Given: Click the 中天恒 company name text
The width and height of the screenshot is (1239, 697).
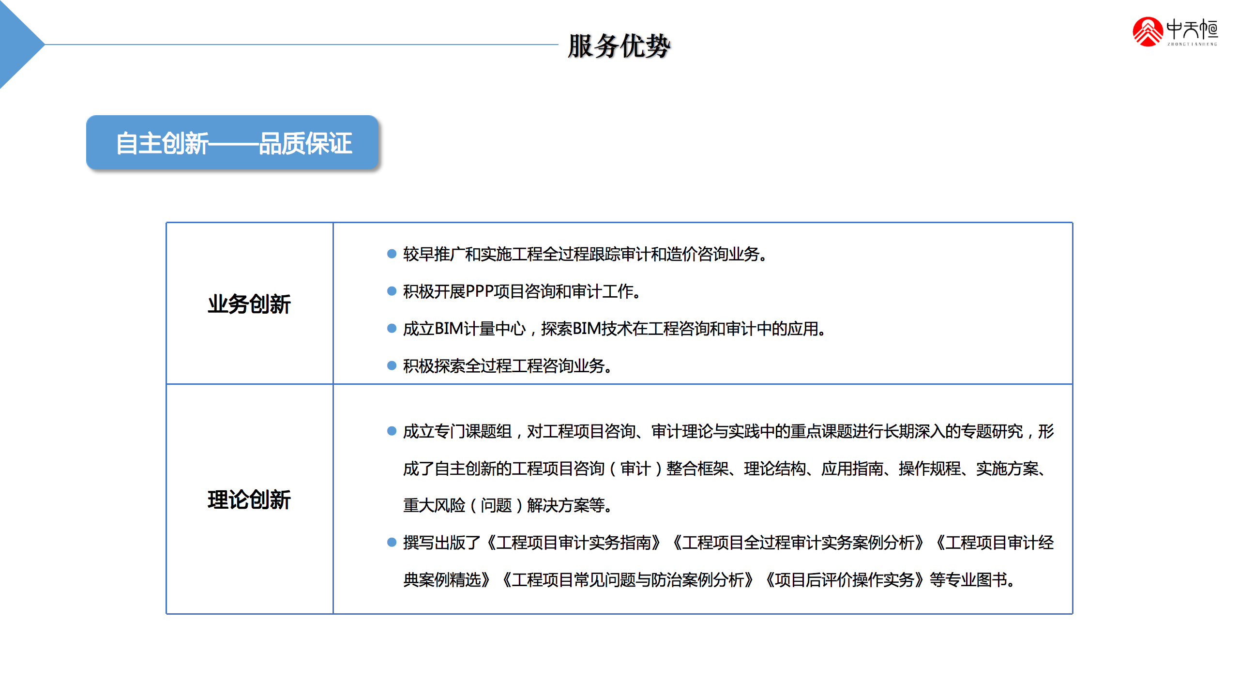Looking at the screenshot, I should (1192, 29).
